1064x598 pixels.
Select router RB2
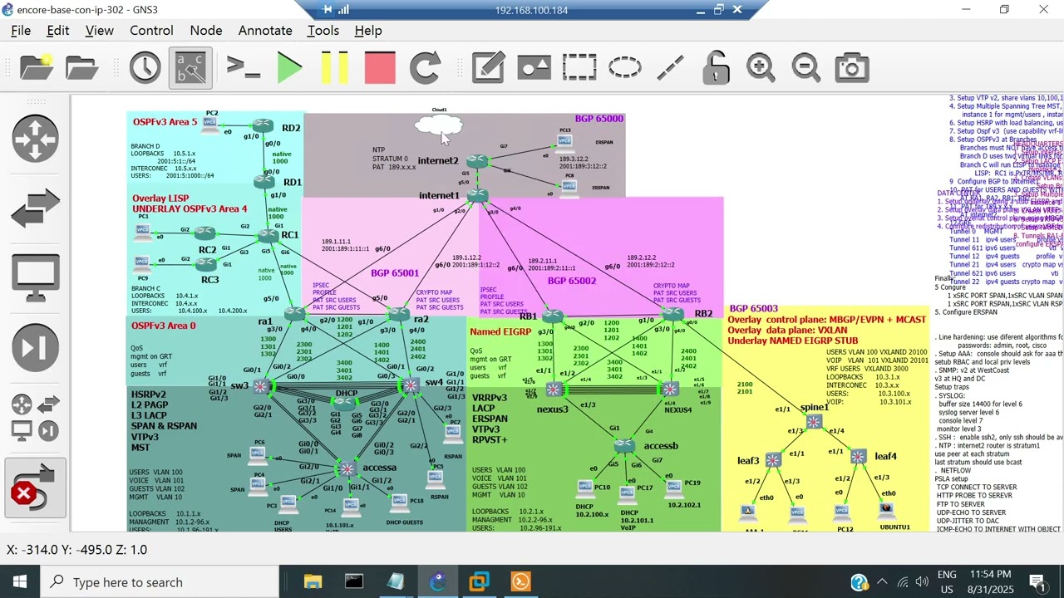[x=673, y=314]
